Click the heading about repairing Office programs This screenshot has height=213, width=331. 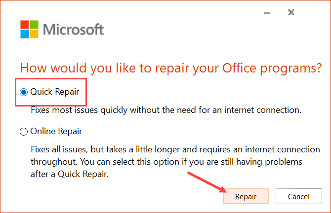point(167,69)
